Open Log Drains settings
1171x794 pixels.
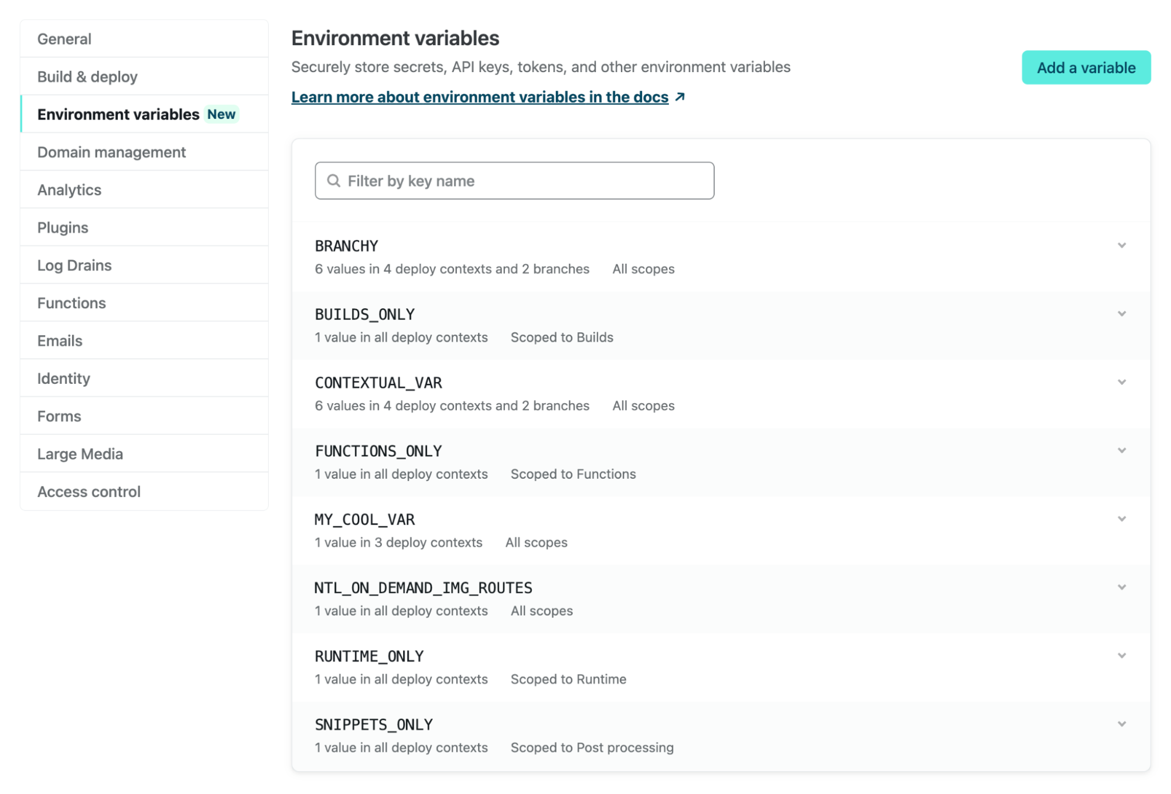(144, 265)
